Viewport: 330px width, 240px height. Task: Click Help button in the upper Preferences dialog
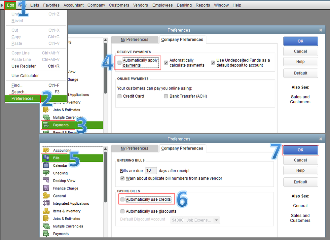click(x=301, y=62)
